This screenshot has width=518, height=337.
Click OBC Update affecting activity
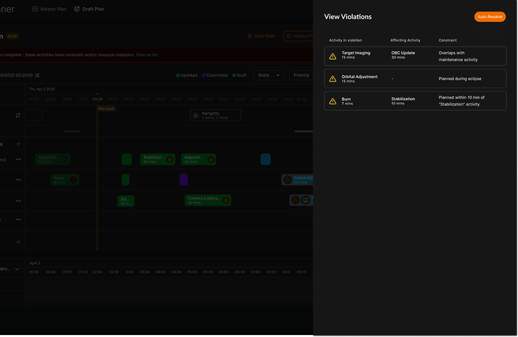(403, 53)
